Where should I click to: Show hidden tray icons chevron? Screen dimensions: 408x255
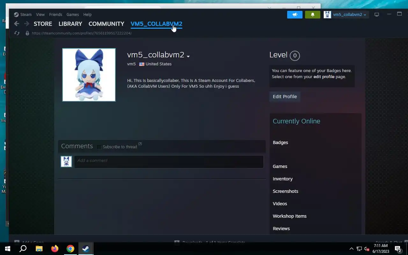[352, 249]
